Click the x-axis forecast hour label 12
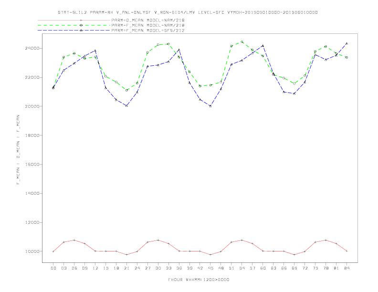The width and height of the screenshot is (378, 292). pos(95,268)
